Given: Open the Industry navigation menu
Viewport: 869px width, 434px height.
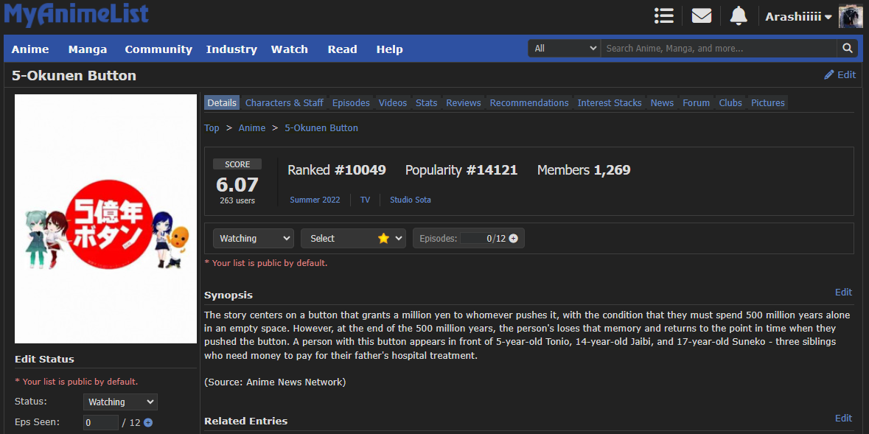Looking at the screenshot, I should (231, 49).
